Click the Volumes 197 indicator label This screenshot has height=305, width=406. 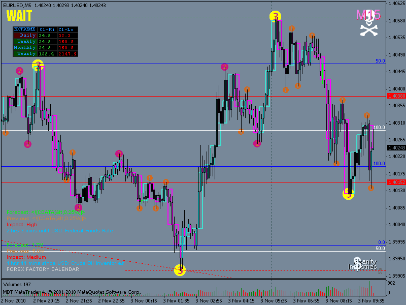click(17, 285)
